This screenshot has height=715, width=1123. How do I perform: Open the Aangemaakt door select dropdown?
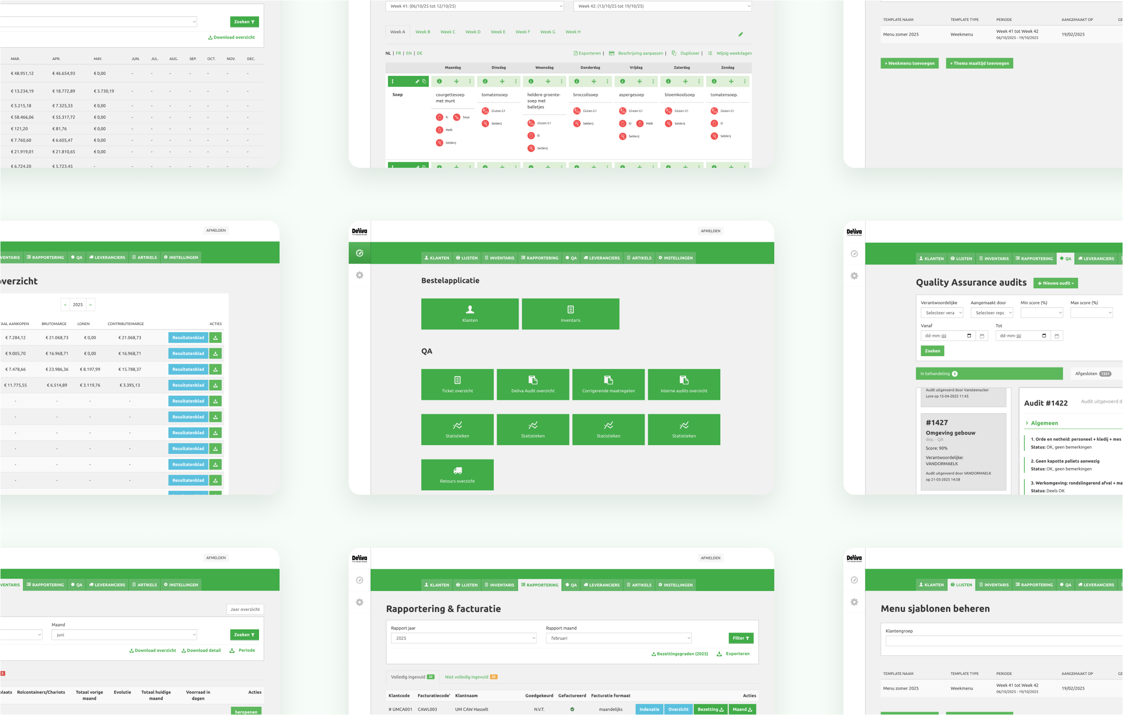coord(992,313)
